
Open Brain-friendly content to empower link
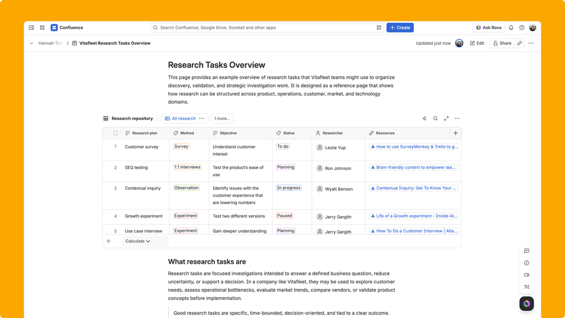[x=413, y=167]
